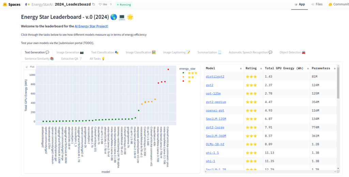Select the Extractive QA tab
The height and width of the screenshot is (177, 349).
click(x=72, y=59)
